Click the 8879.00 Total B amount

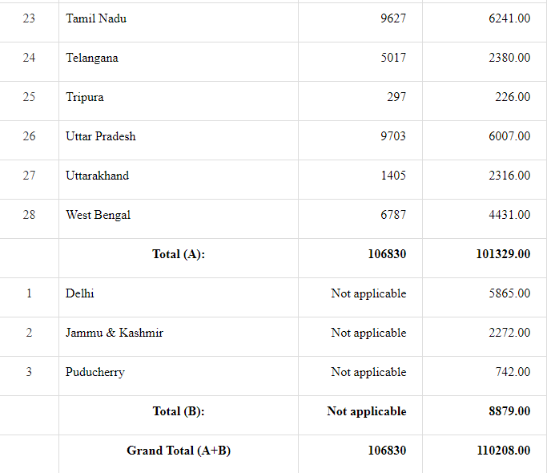pos(507,411)
